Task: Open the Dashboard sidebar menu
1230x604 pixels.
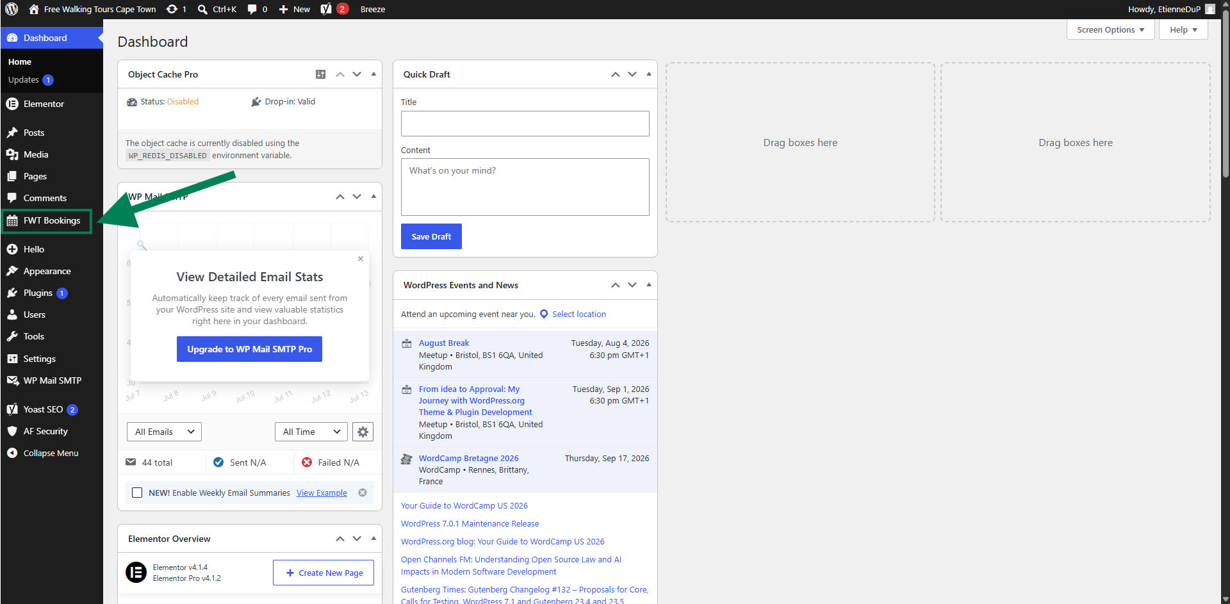Action: point(51,38)
